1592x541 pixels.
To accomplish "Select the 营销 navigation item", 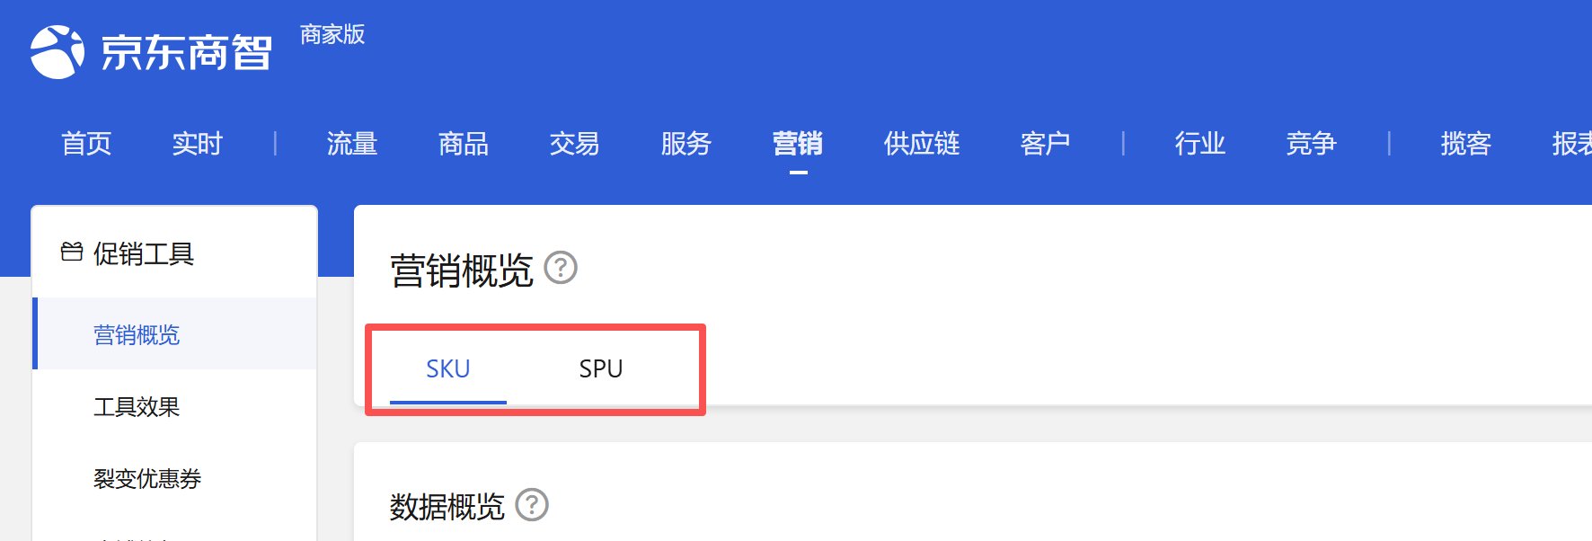I will tap(798, 144).
